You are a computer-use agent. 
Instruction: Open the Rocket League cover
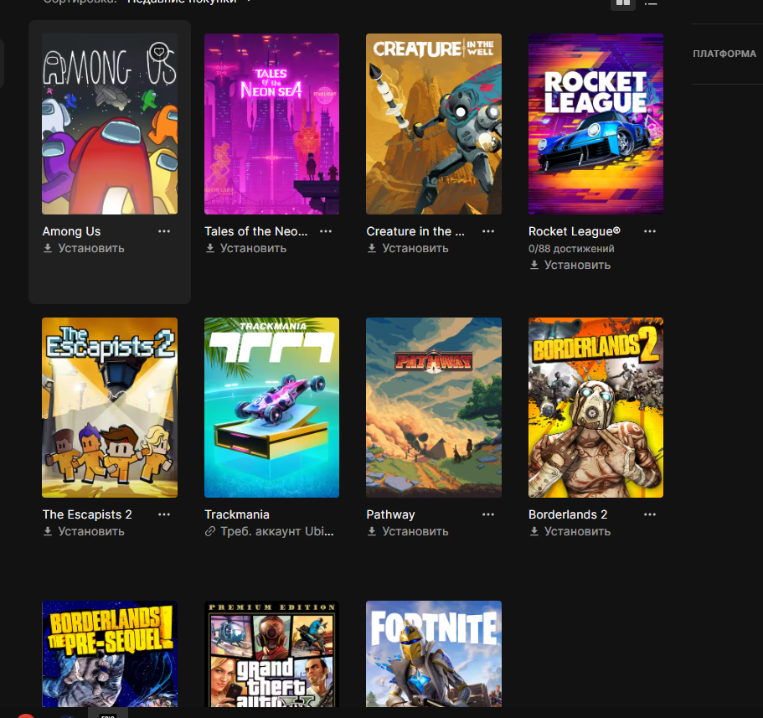(595, 124)
